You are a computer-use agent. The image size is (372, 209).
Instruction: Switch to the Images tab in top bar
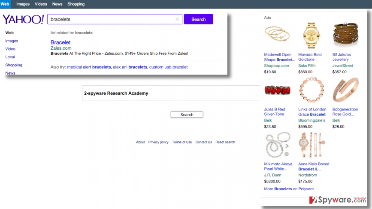pos(23,4)
